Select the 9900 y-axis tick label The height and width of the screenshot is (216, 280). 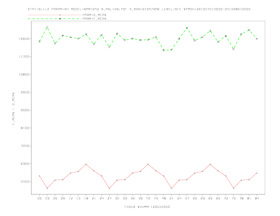click(25, 92)
